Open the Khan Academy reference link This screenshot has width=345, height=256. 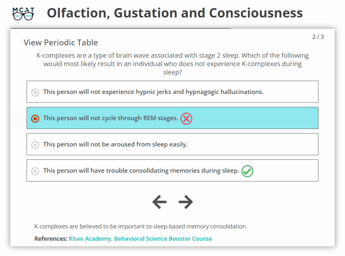point(90,239)
